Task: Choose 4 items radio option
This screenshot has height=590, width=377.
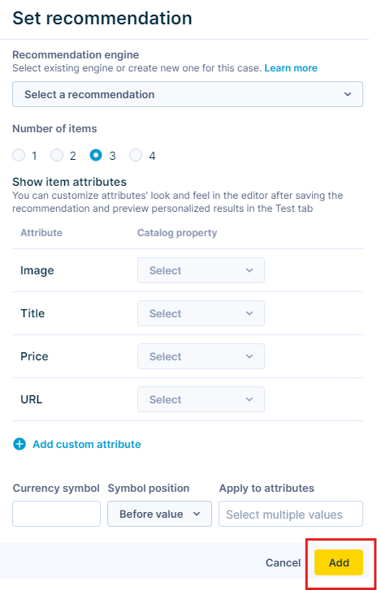Action: [136, 155]
